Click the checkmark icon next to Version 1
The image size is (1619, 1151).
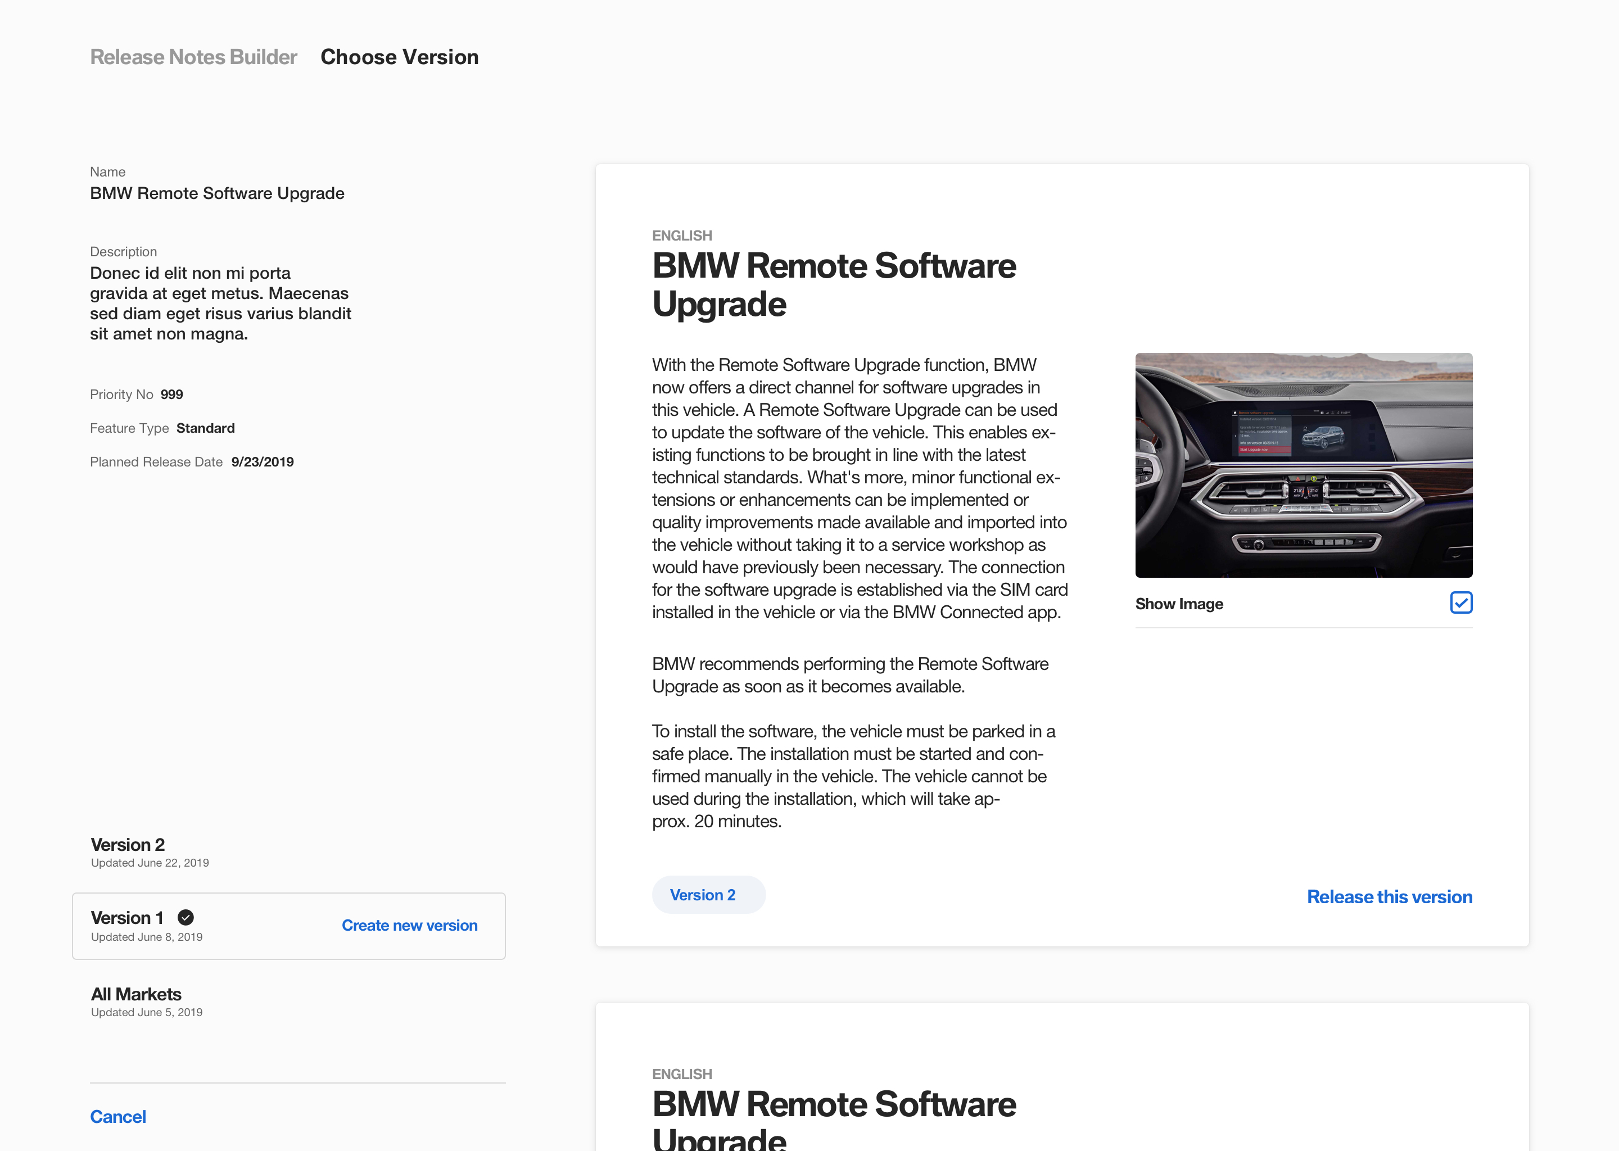click(x=186, y=917)
